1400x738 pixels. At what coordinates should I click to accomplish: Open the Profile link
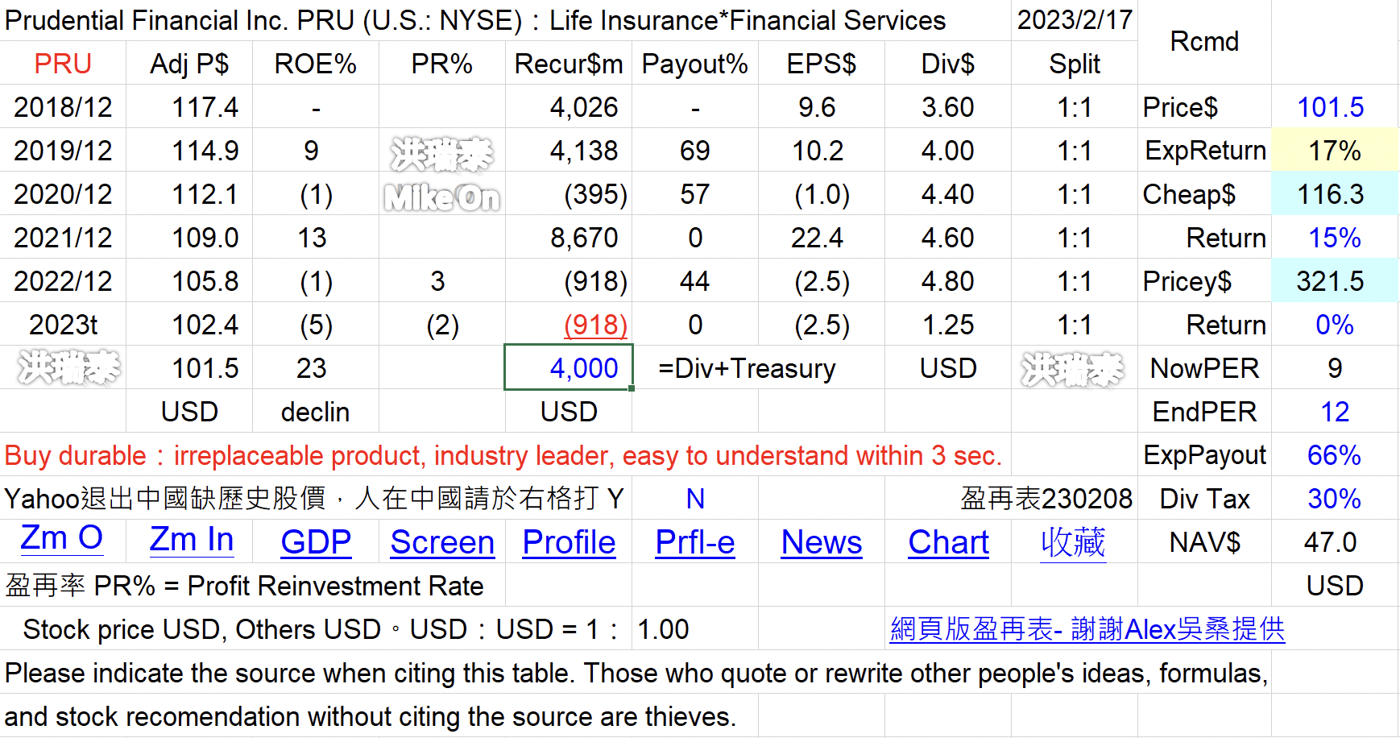pos(569,542)
